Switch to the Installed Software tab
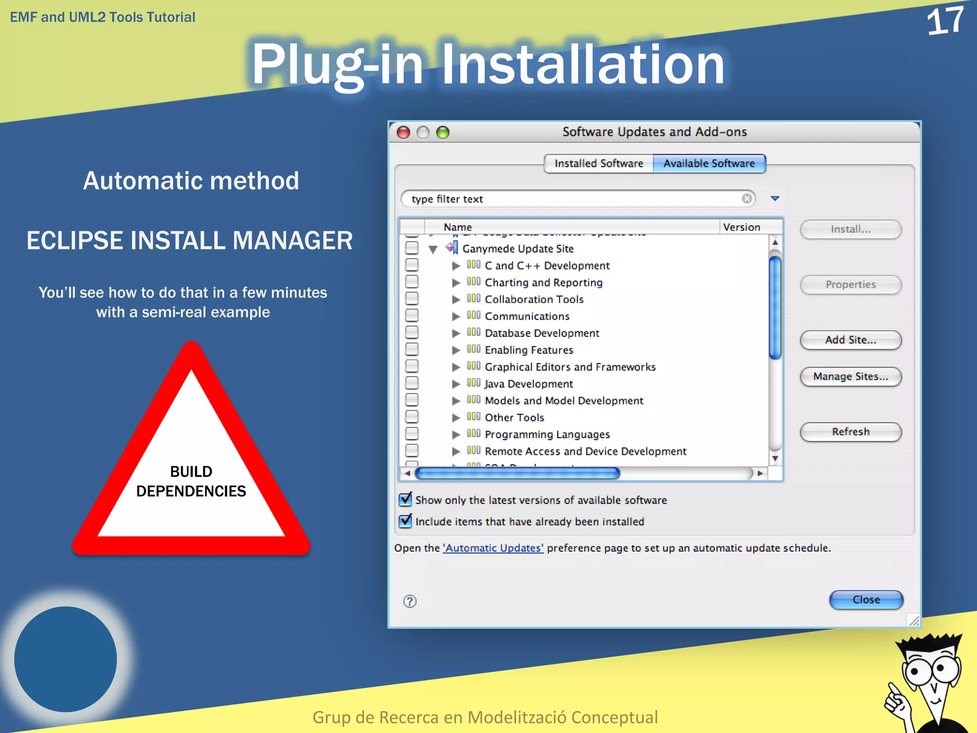 pyautogui.click(x=598, y=164)
